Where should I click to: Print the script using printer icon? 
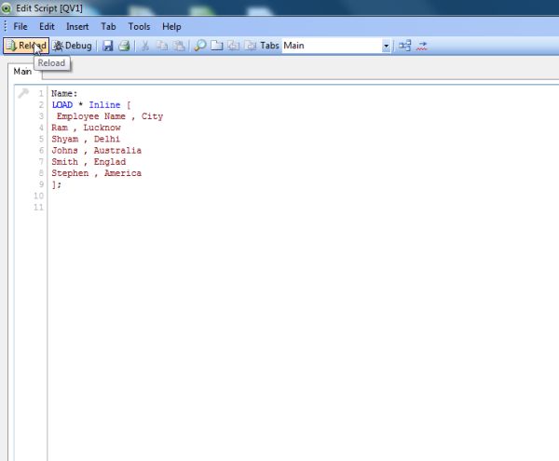pyautogui.click(x=124, y=46)
